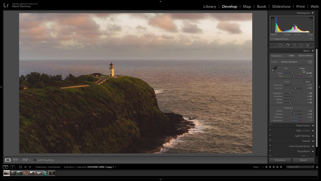Toggle the HSL / Color panel switch
Screen dimensions: 321x181
click(x=270, y=130)
